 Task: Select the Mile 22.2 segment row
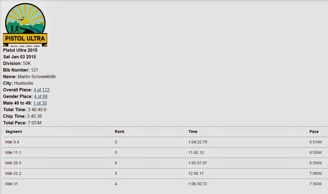(165, 173)
